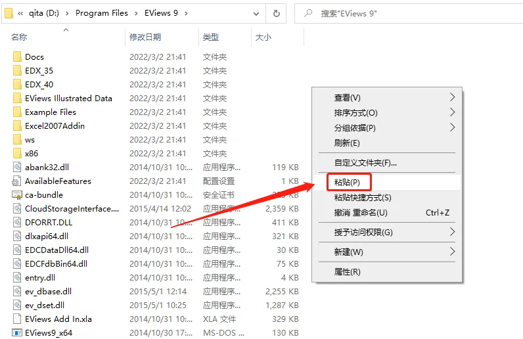Click the 1,287 KB size cell
Image resolution: width=523 pixels, height=339 pixels.
282,305
